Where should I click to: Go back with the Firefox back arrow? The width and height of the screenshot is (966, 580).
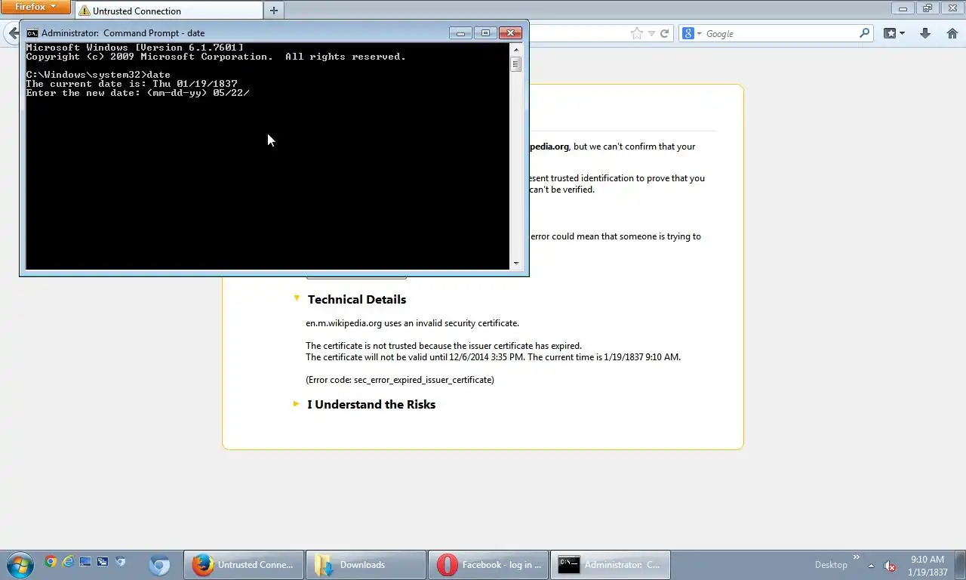(x=11, y=33)
